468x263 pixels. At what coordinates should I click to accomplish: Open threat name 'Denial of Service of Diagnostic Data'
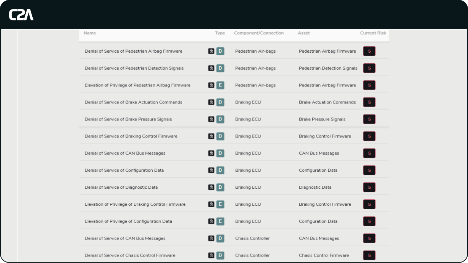pos(121,187)
